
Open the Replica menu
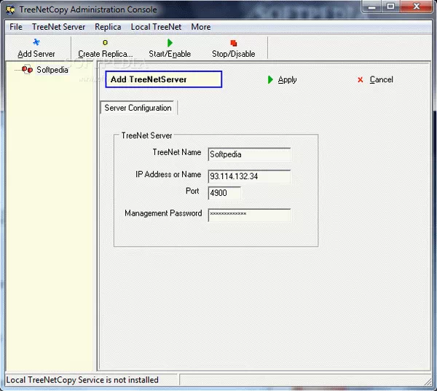(x=108, y=27)
